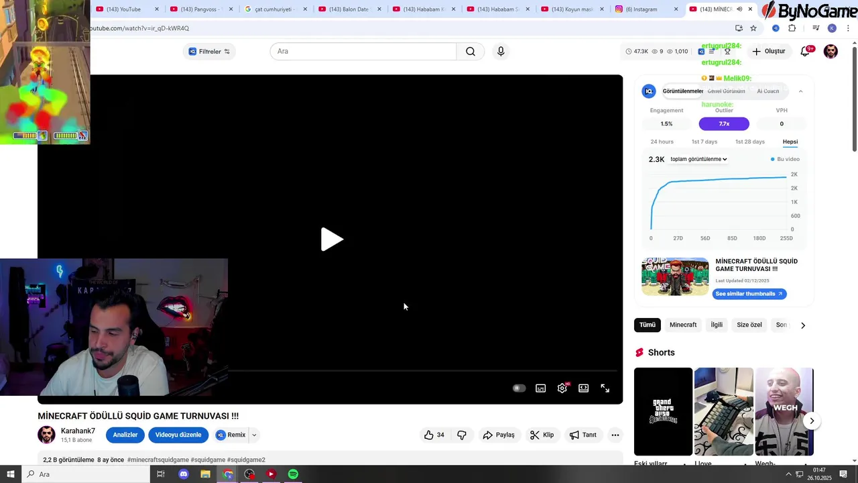
Task: Click the Remix button
Action: pos(231,435)
